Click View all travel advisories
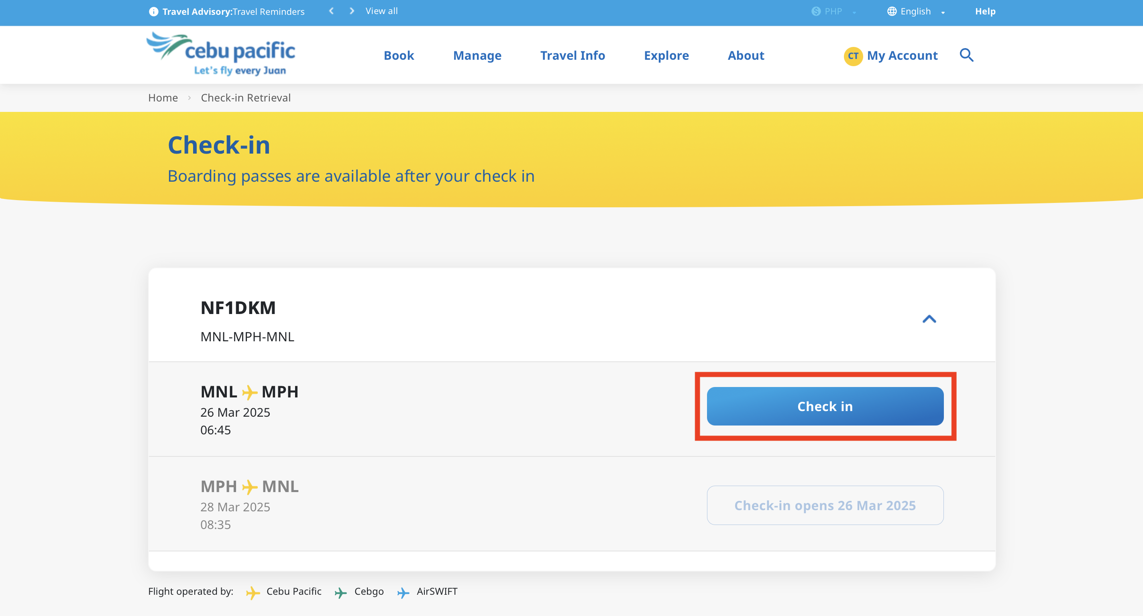1143x616 pixels. pos(381,11)
